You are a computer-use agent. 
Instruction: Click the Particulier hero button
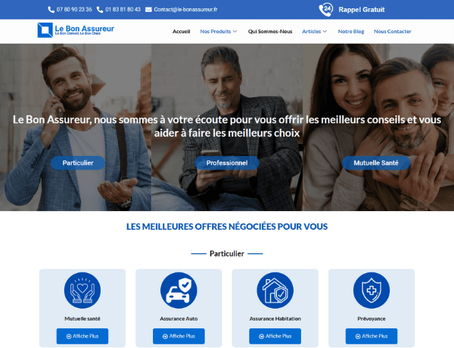(x=78, y=163)
